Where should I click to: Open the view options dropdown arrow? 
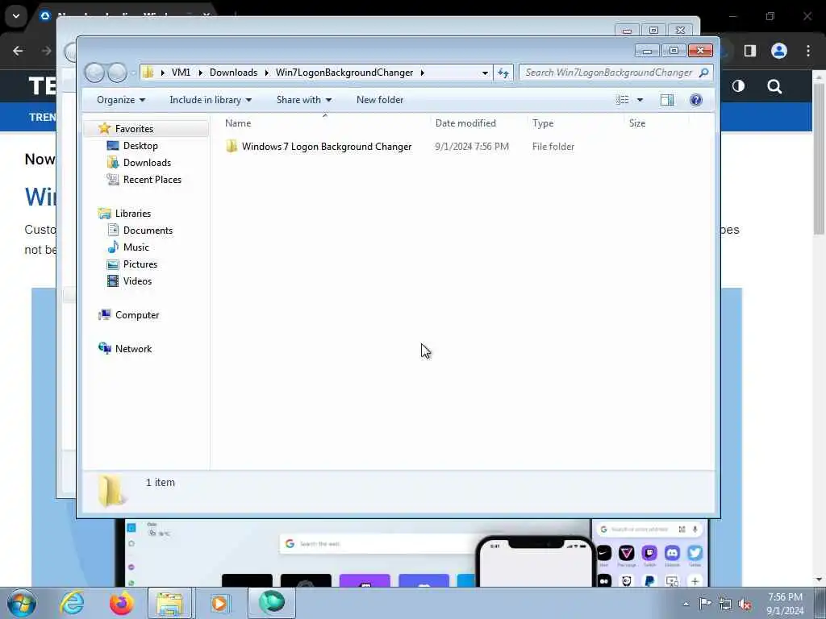640,100
